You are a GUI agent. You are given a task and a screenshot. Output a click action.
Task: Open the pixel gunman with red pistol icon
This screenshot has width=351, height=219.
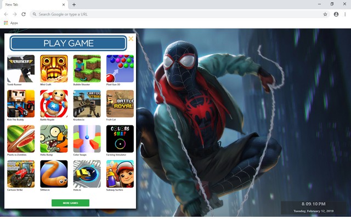click(x=21, y=103)
